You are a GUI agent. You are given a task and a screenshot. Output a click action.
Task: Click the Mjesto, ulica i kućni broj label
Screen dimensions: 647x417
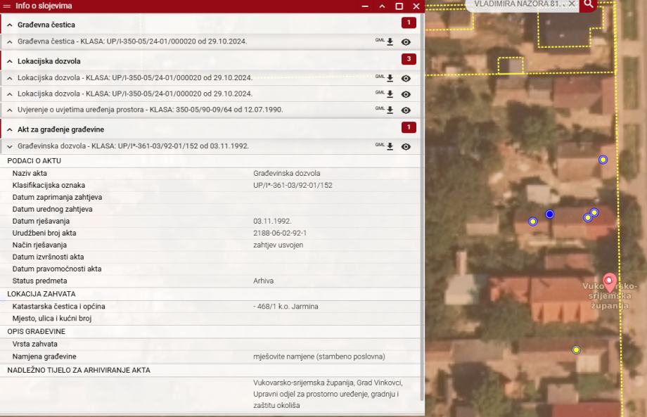point(51,319)
